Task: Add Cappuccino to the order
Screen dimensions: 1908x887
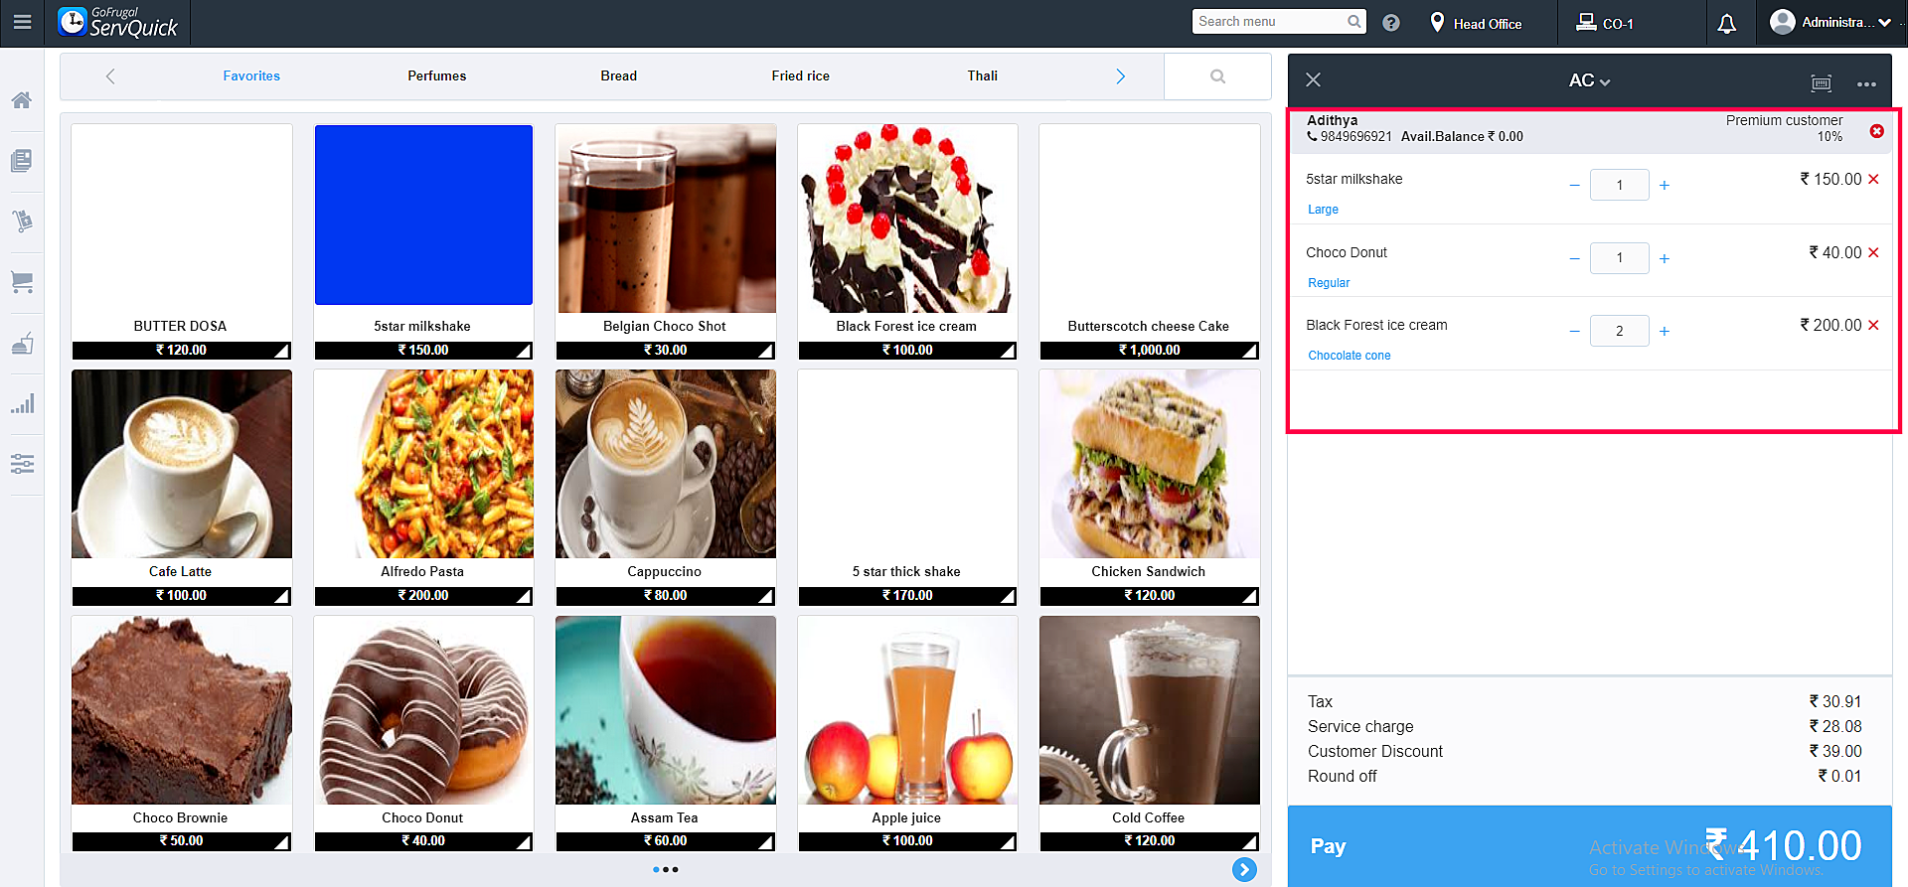Action: pyautogui.click(x=666, y=487)
